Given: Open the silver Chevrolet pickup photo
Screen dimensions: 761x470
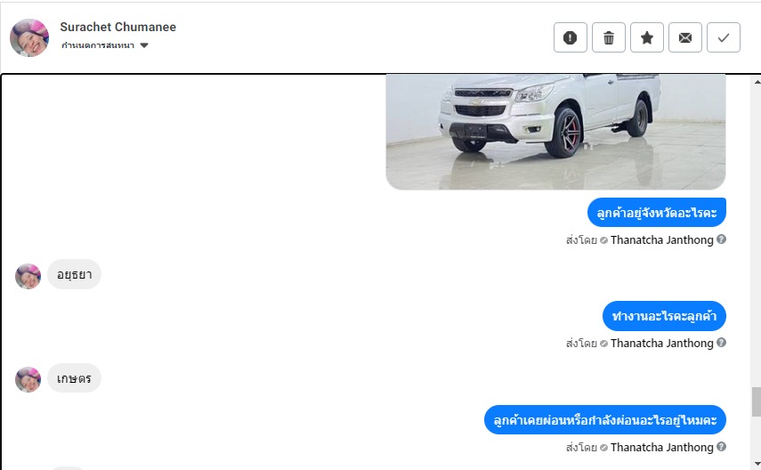Looking at the screenshot, I should tap(555, 132).
